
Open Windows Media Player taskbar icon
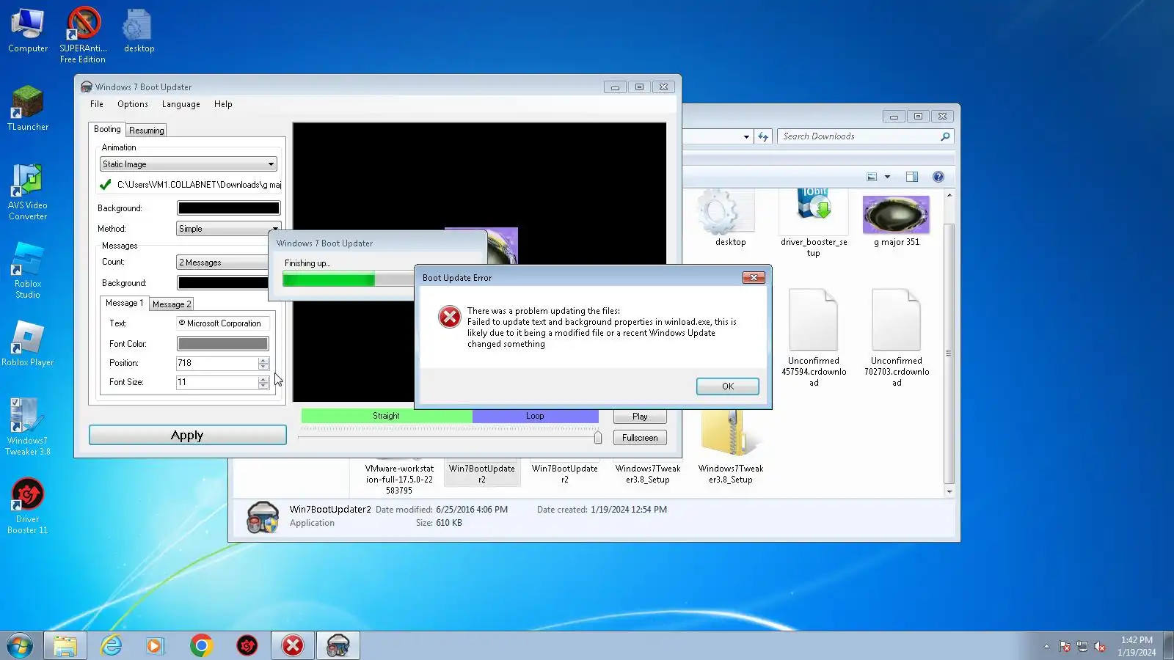coord(155,645)
